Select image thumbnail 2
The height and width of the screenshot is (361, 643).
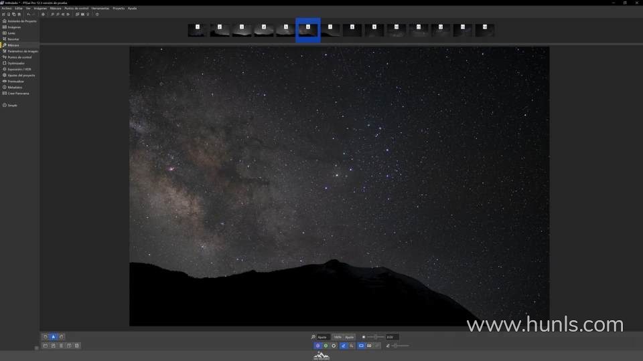pos(220,30)
